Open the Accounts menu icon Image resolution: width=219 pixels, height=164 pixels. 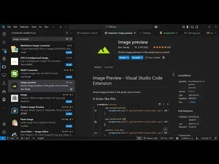tap(4, 124)
